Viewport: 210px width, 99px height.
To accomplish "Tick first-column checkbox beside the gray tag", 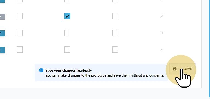I will click(x=19, y=16).
